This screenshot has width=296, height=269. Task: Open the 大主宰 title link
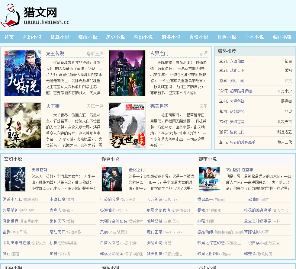coord(53,106)
